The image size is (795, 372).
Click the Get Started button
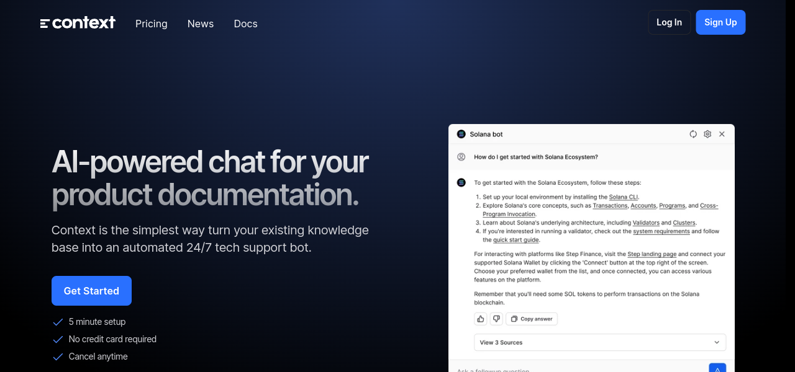91,291
